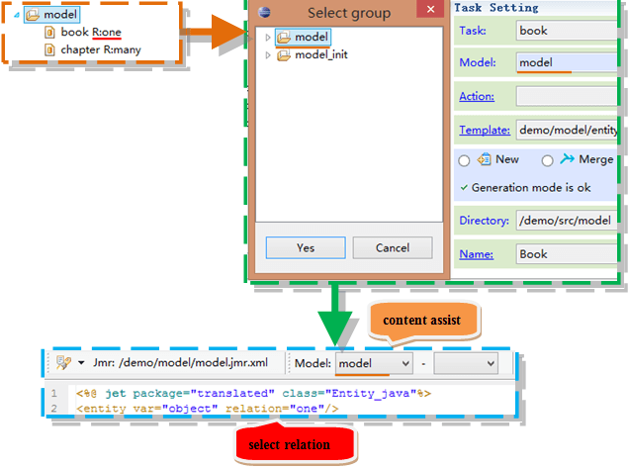Click the Template field demo/model/entity
This screenshot has height=469, width=628.
tap(567, 130)
